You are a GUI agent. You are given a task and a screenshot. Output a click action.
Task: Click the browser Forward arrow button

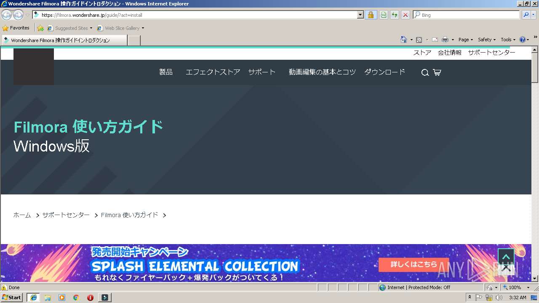coord(18,15)
